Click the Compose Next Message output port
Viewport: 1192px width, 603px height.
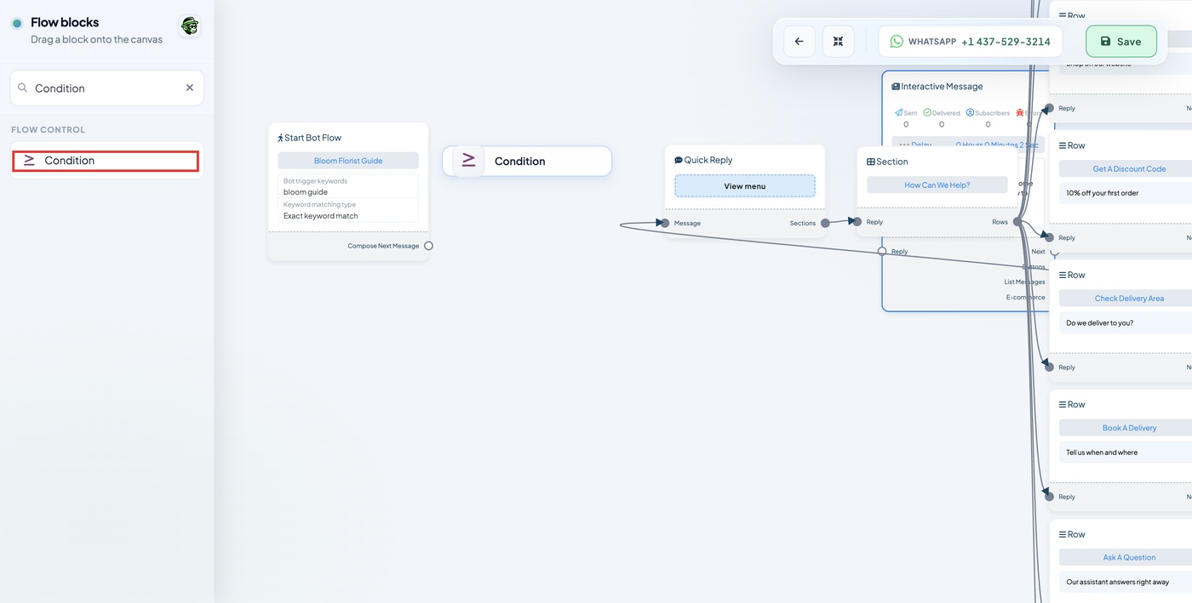[x=428, y=246]
